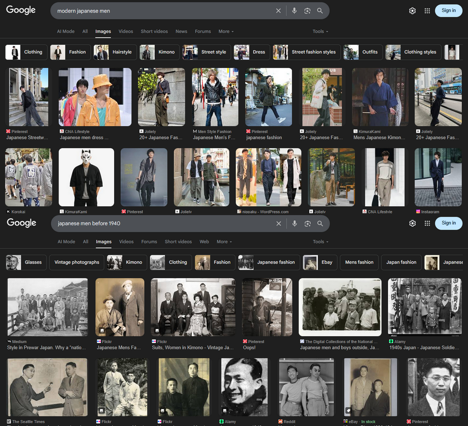Filter by Dress chip
Image resolution: width=468 pixels, height=426 pixels.
[x=252, y=52]
